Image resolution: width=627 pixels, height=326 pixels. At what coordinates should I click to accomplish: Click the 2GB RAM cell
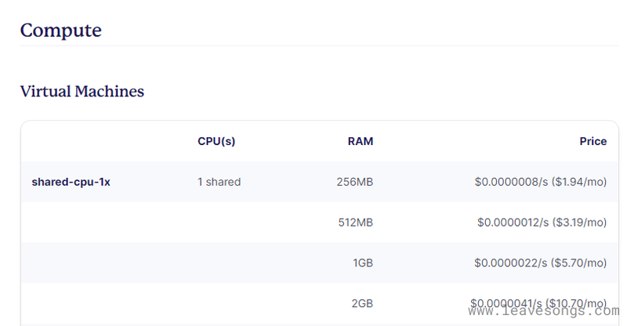362,303
